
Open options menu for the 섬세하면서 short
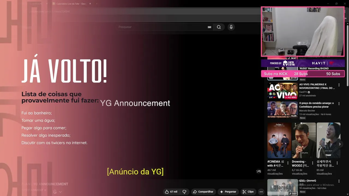[x=337, y=163]
